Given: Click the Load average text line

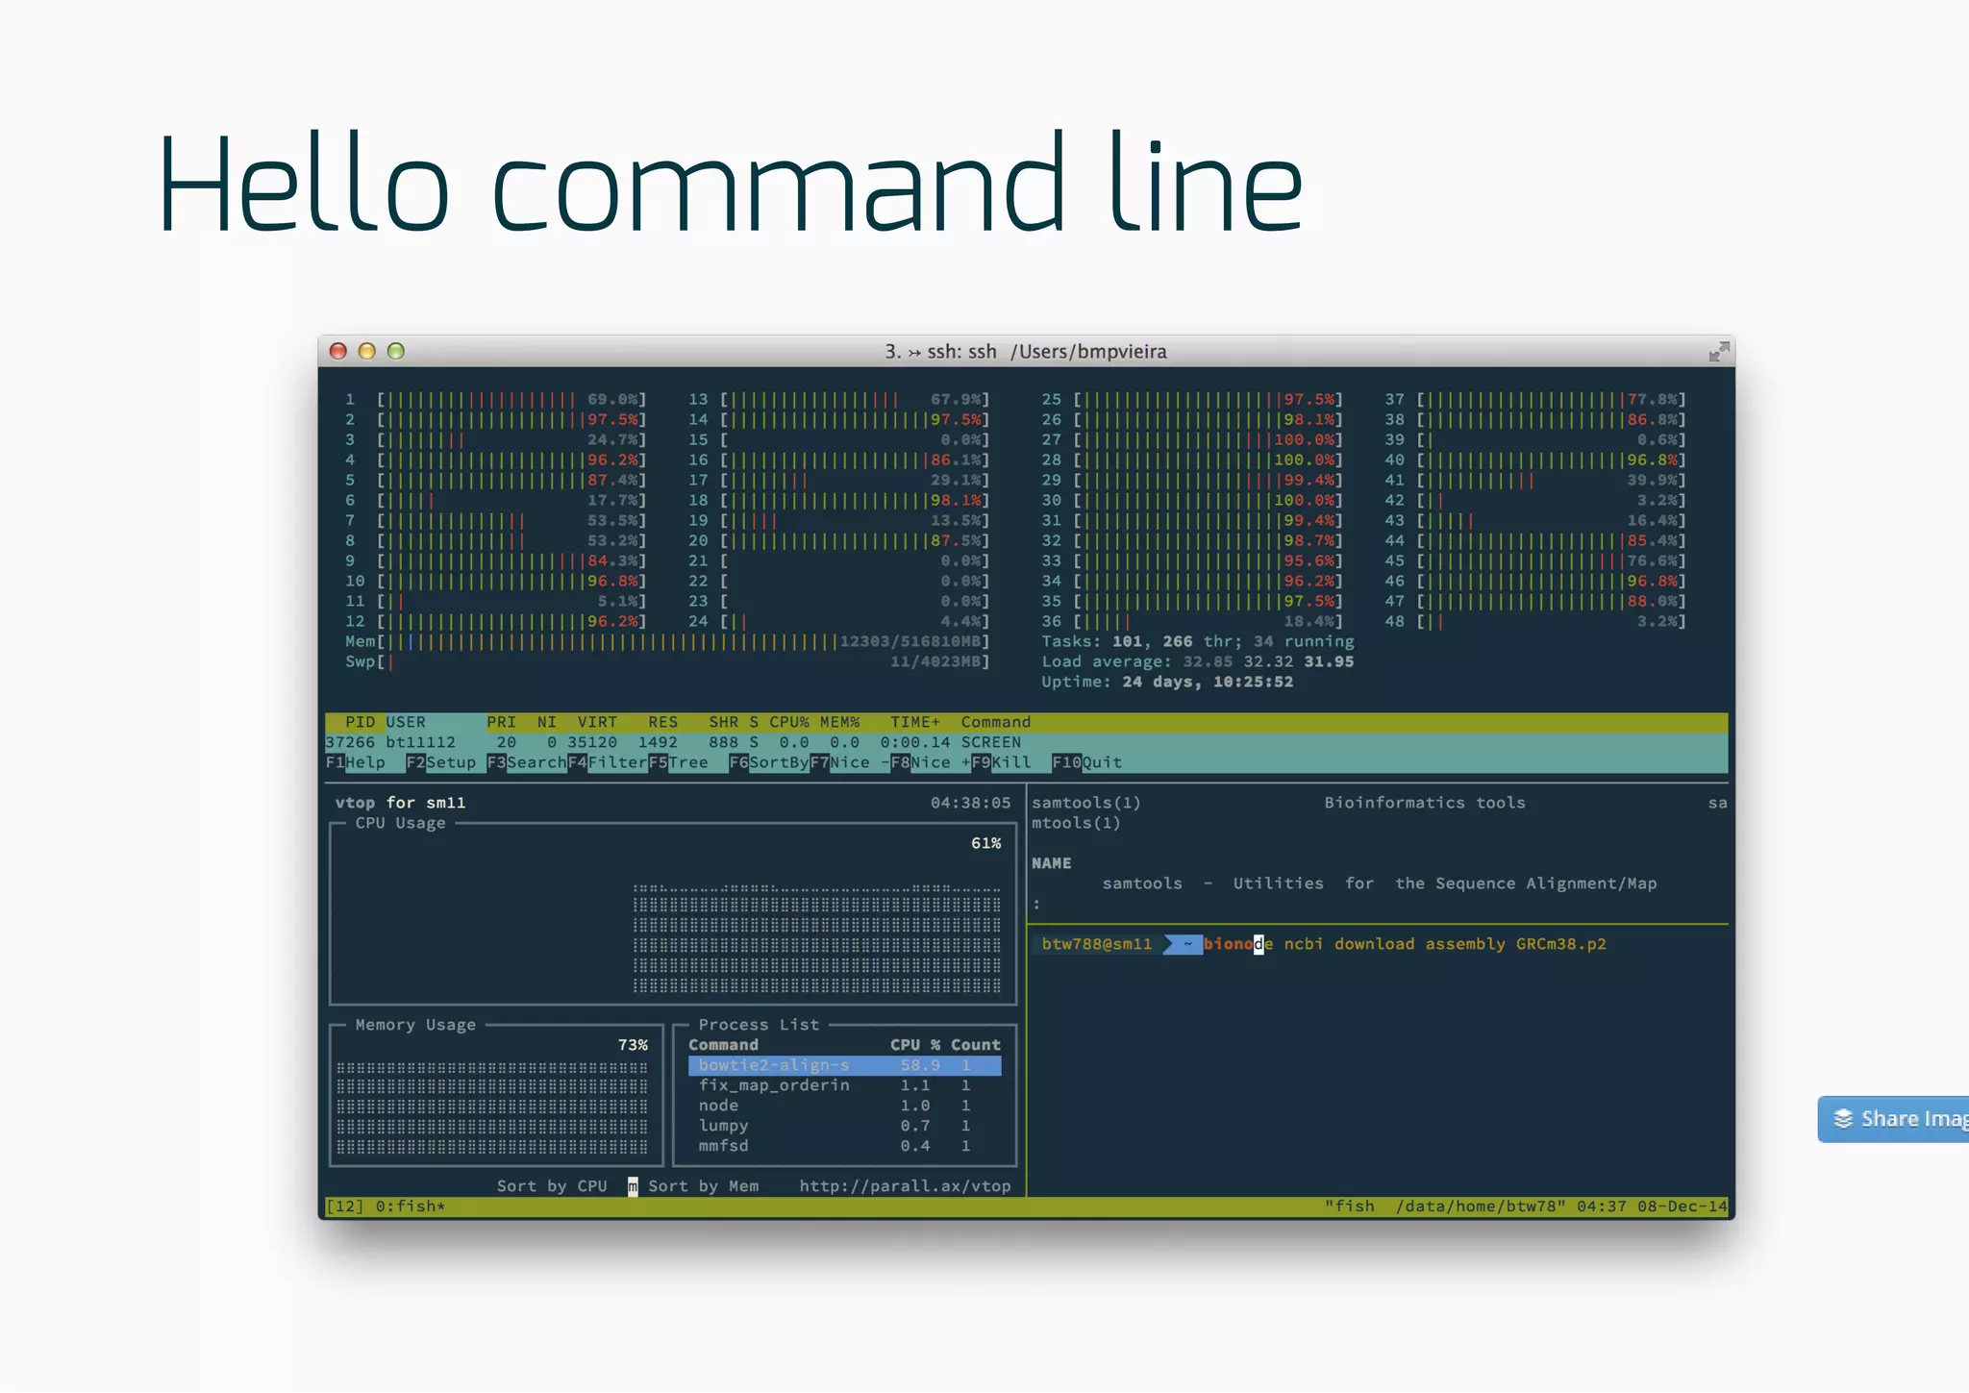Looking at the screenshot, I should [x=1198, y=661].
